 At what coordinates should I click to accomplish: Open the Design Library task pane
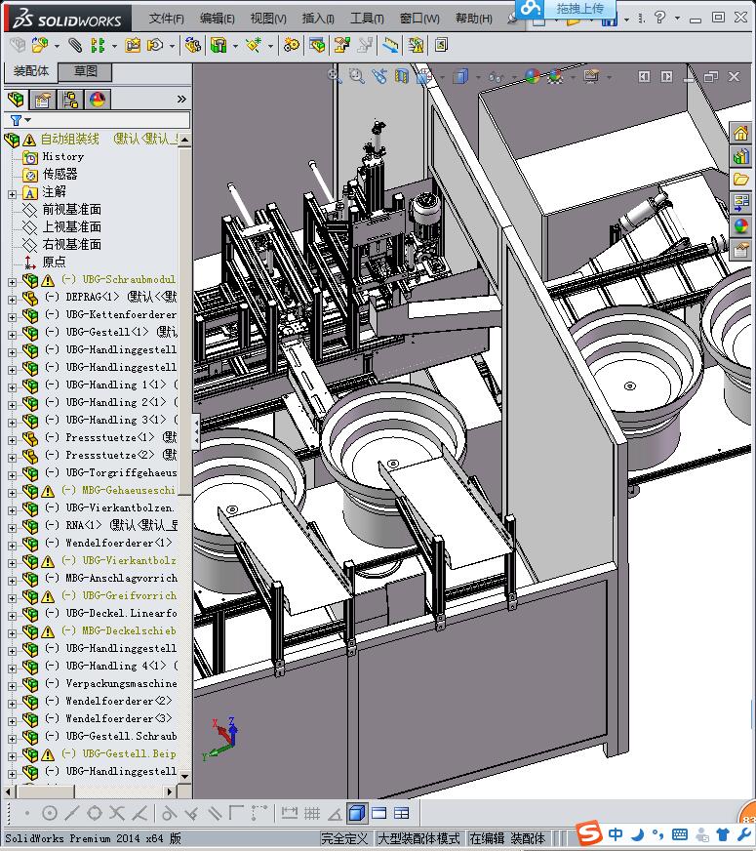pyautogui.click(x=740, y=157)
